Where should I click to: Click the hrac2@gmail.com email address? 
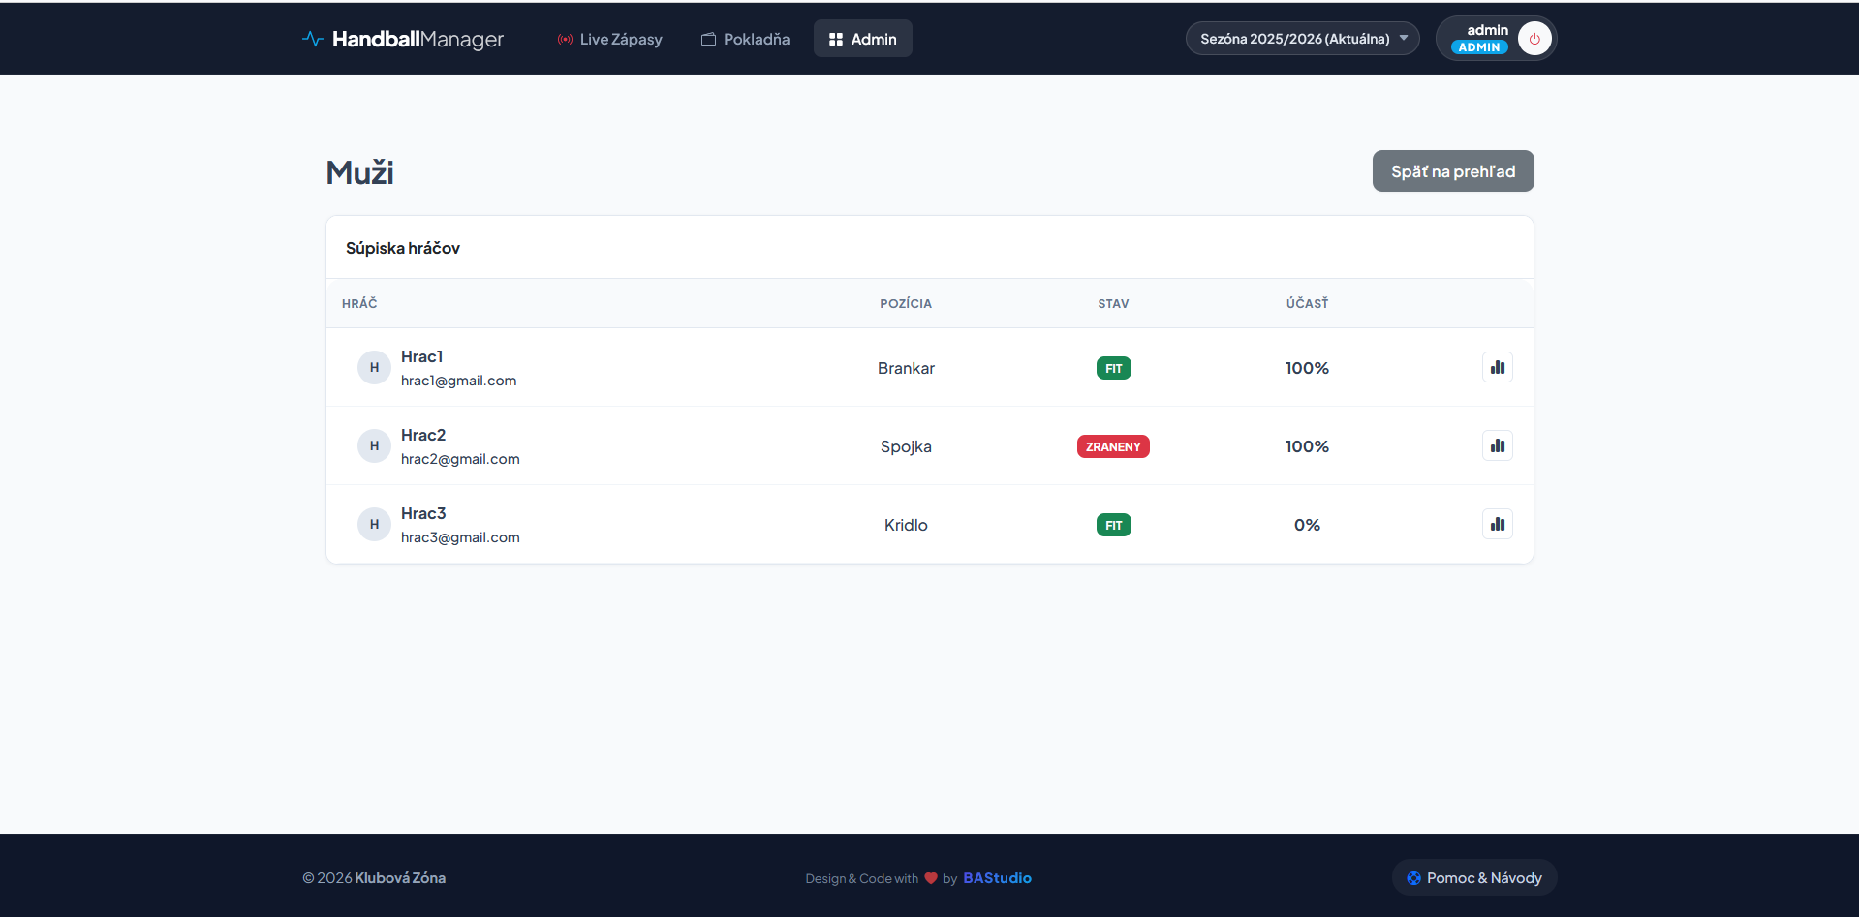(460, 459)
